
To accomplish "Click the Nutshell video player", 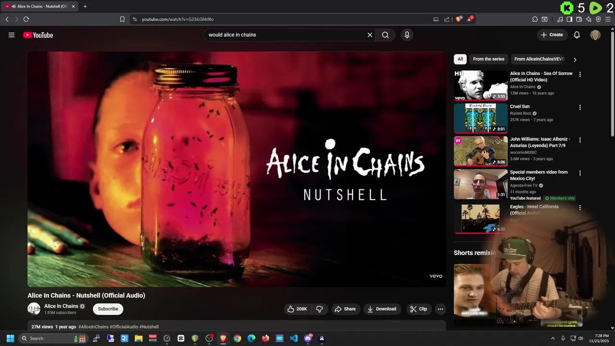I will pyautogui.click(x=236, y=169).
